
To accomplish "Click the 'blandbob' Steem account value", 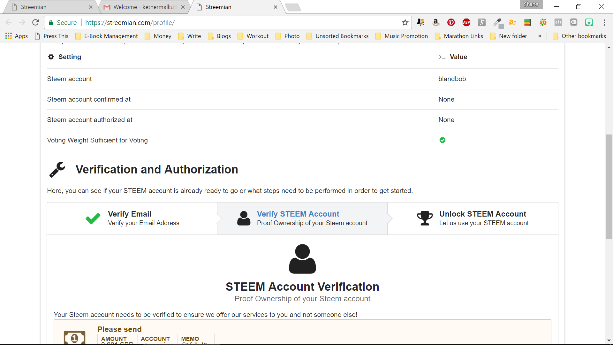I will [x=452, y=79].
